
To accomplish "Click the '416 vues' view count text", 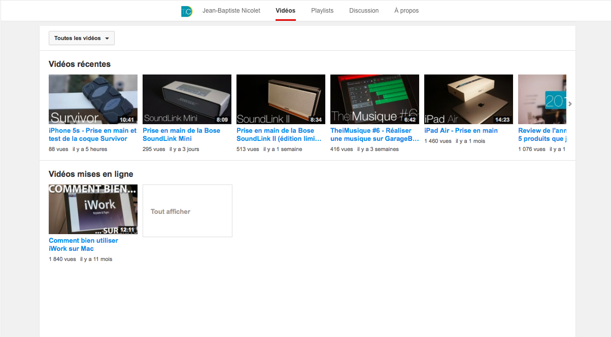I will (342, 149).
